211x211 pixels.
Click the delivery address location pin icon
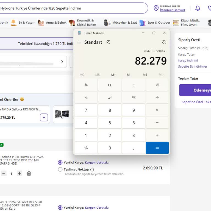coord(156,8)
